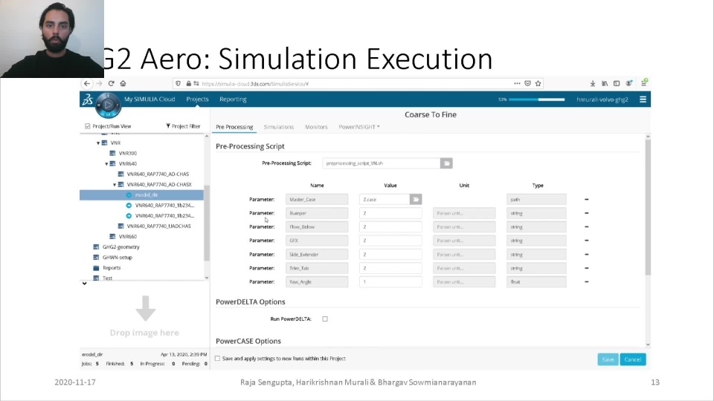Screen dimensions: 714x401
Task: Click the Save button
Action: click(608, 359)
